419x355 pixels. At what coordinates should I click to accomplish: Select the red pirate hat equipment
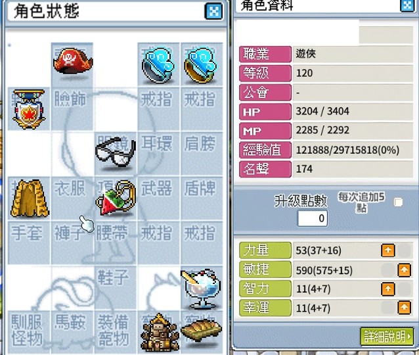pyautogui.click(x=73, y=62)
